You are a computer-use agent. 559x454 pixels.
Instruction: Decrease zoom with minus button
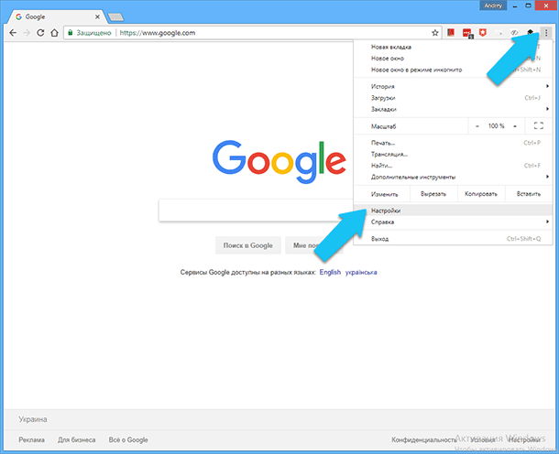coord(477,126)
